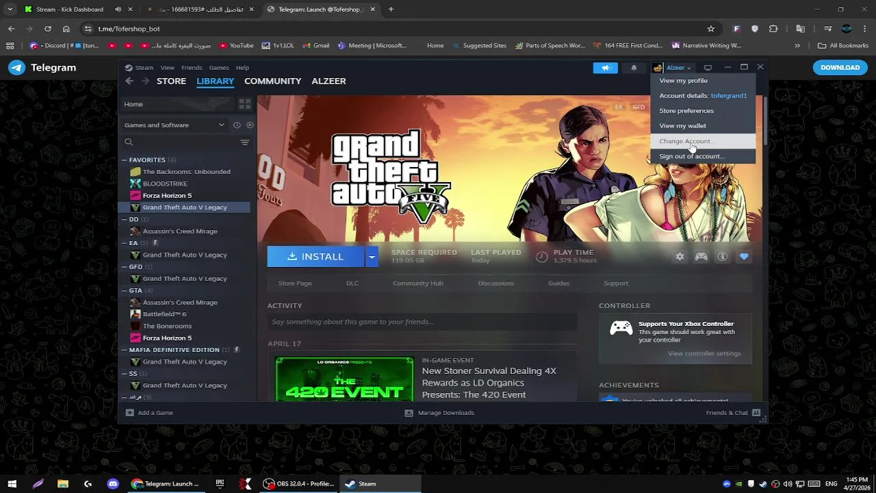Open library advanced filter icon
This screenshot has width=876, height=493.
click(244, 142)
